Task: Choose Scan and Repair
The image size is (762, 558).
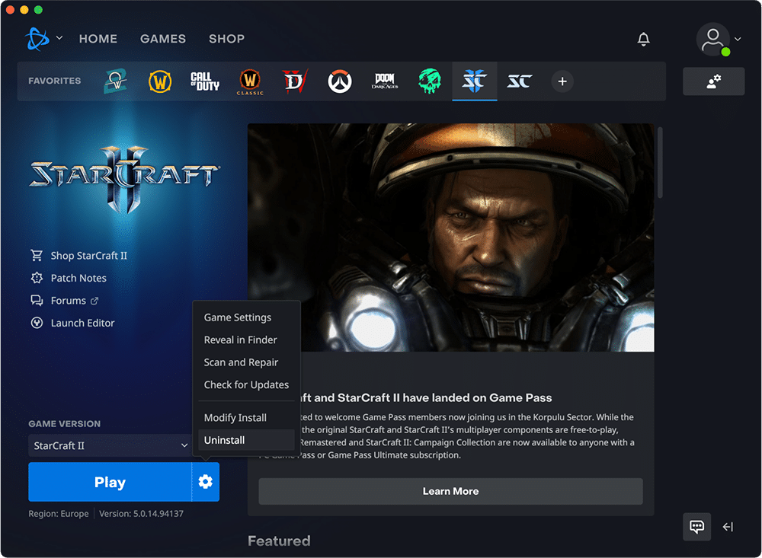Action: (246, 362)
